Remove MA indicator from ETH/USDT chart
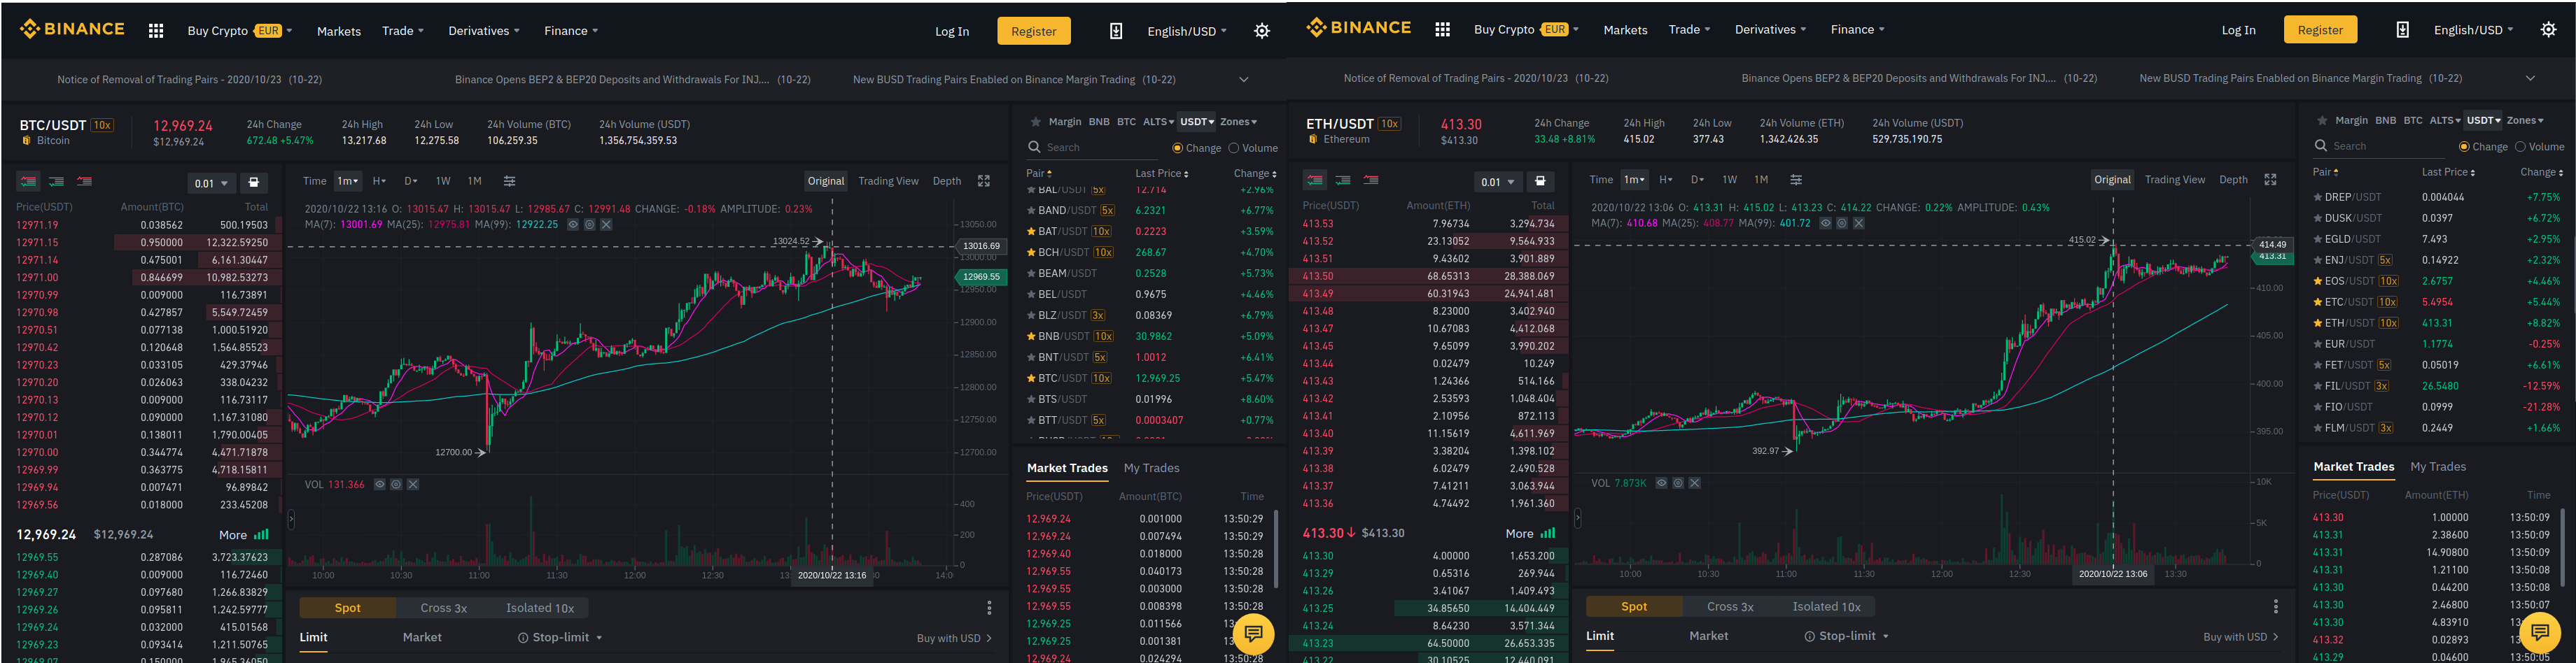Viewport: 2576px width, 663px height. click(1859, 224)
